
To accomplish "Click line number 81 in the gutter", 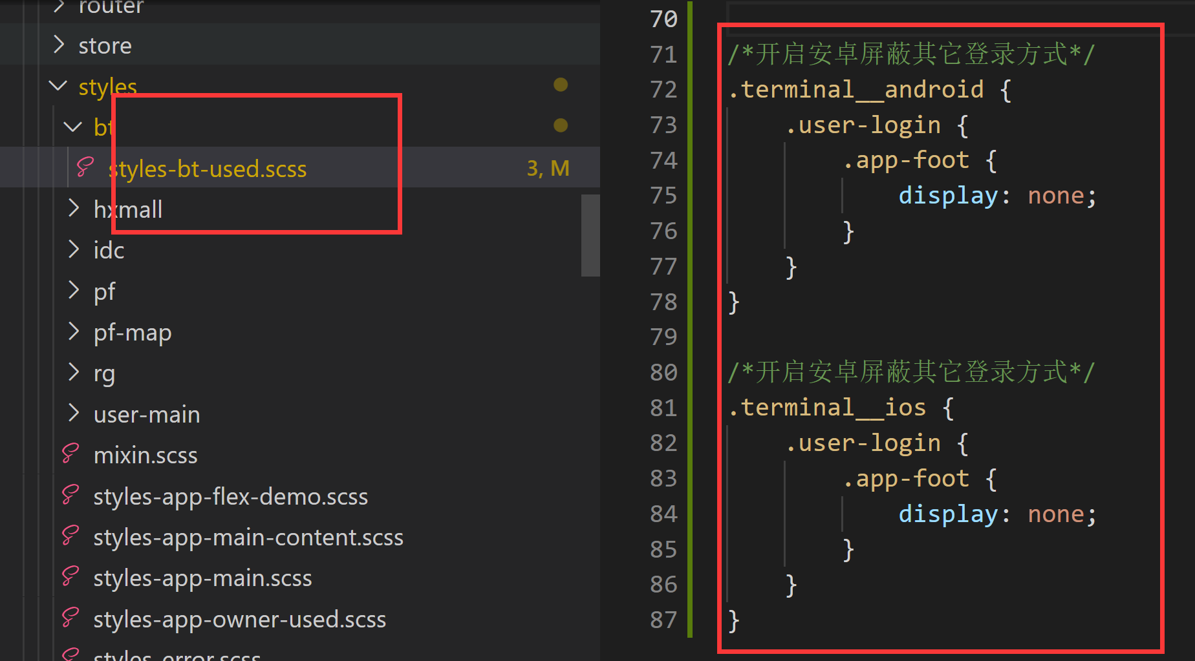I will pos(663,408).
